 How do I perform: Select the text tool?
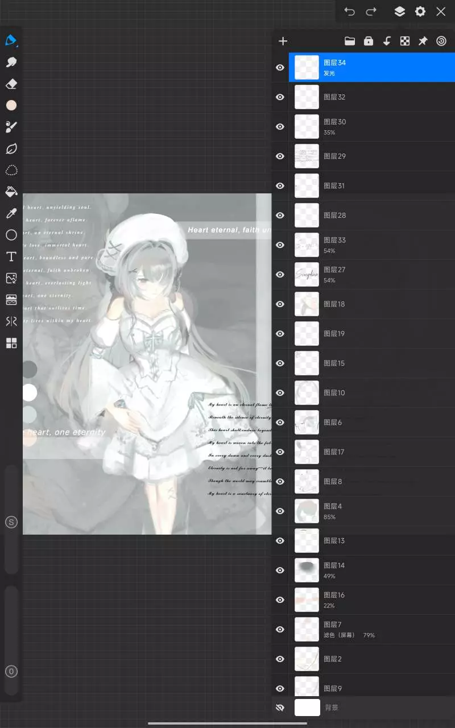tap(11, 257)
